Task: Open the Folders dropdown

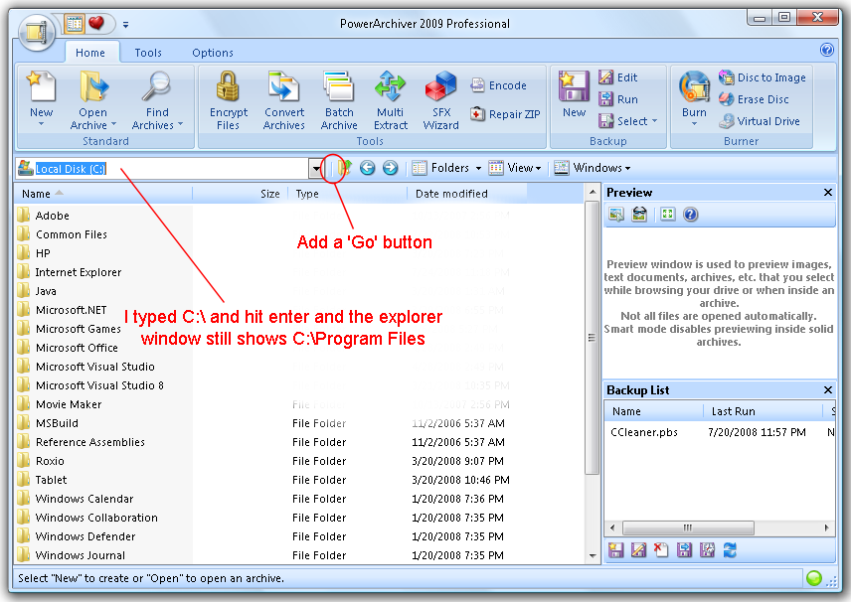Action: click(x=446, y=168)
